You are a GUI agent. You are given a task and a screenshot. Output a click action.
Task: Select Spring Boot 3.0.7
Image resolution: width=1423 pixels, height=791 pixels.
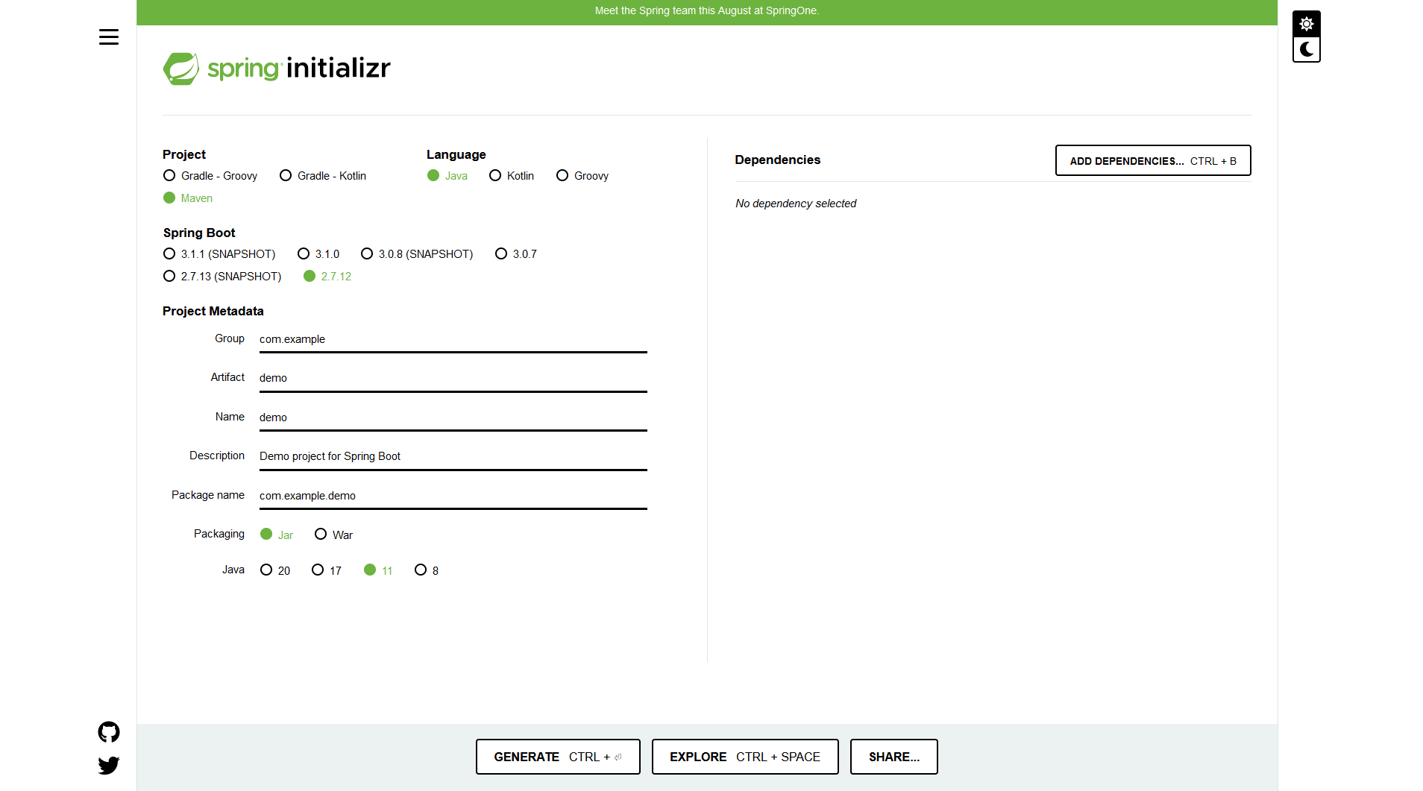pyautogui.click(x=516, y=254)
